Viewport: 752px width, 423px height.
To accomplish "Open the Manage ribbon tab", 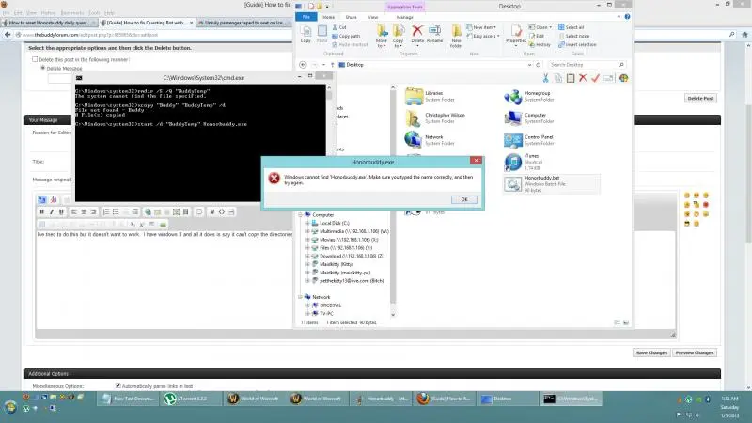I will click(405, 17).
